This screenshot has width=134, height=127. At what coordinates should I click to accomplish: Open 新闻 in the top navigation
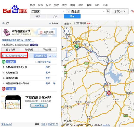point(32,5)
